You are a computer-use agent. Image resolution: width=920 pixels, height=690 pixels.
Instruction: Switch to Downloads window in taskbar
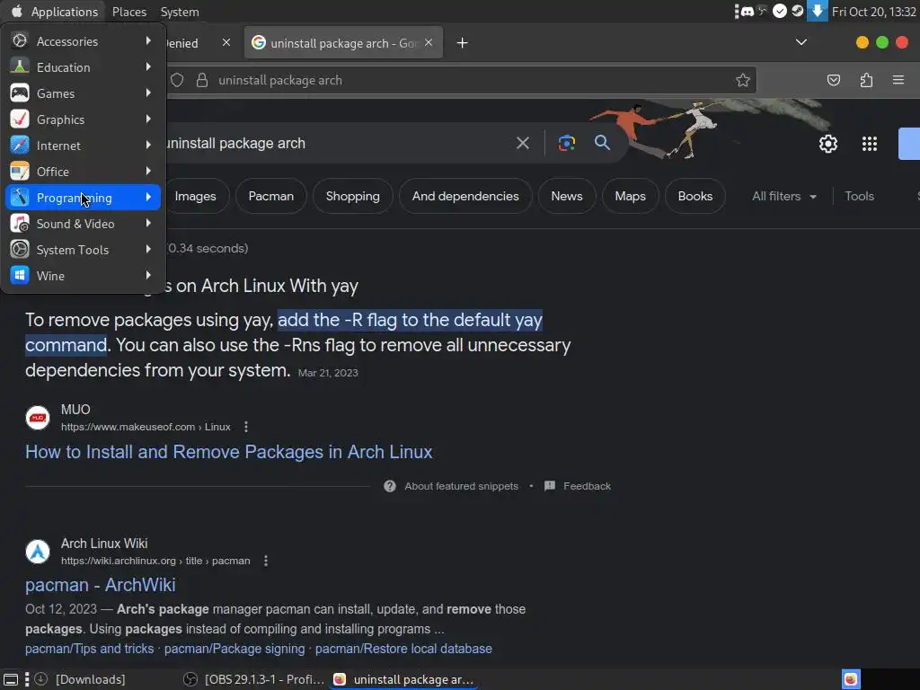point(80,679)
